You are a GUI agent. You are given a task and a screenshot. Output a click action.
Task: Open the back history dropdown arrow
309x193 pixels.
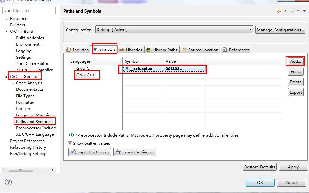[x=285, y=11]
